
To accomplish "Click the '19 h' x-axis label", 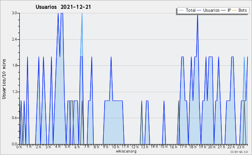I will coord(203,147).
